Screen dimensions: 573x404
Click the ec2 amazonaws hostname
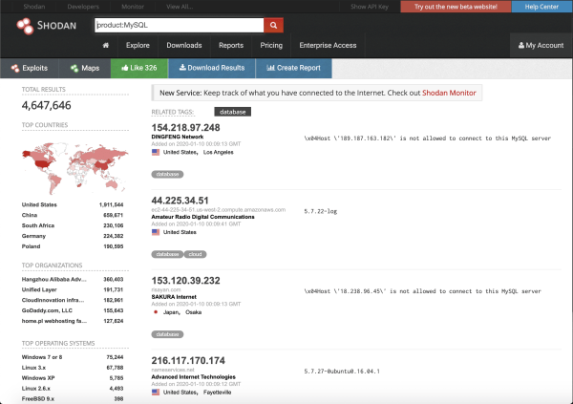point(219,210)
